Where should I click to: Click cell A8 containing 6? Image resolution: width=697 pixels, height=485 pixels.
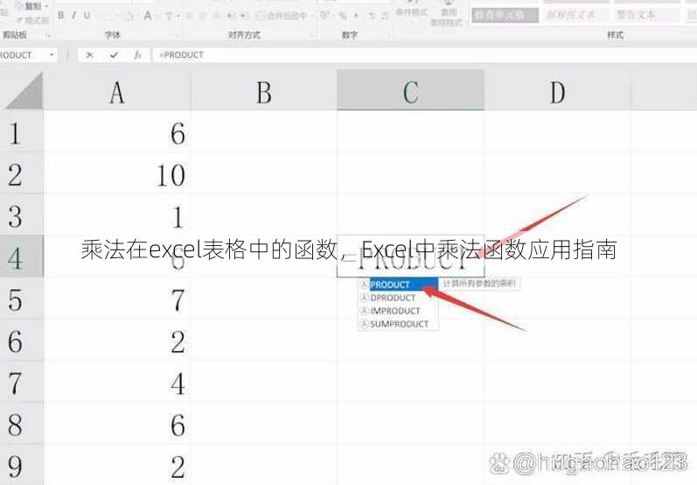[x=117, y=424]
